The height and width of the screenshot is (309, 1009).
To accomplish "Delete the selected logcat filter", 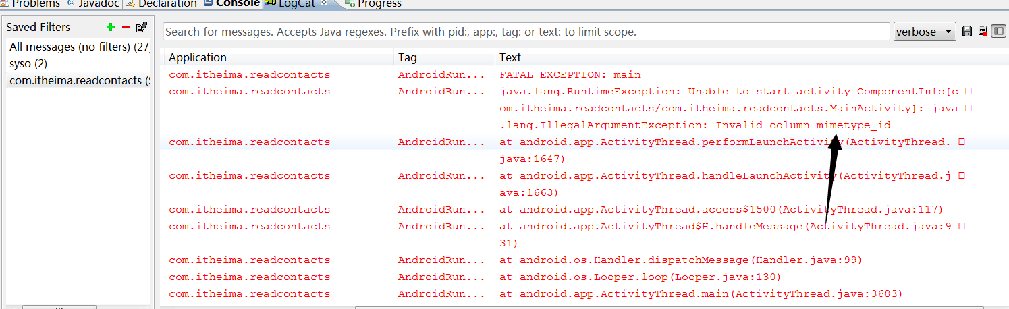I will pos(126,27).
